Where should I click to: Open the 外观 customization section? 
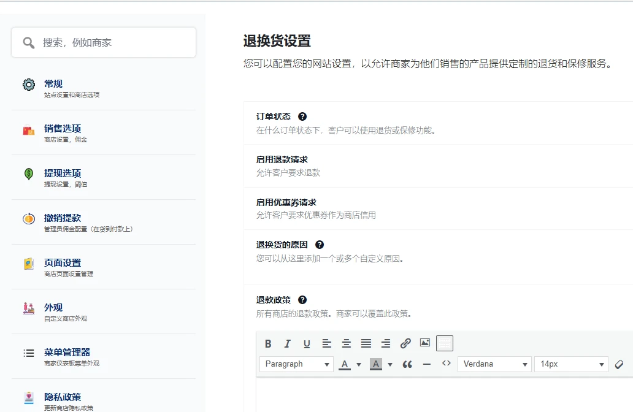click(x=53, y=307)
